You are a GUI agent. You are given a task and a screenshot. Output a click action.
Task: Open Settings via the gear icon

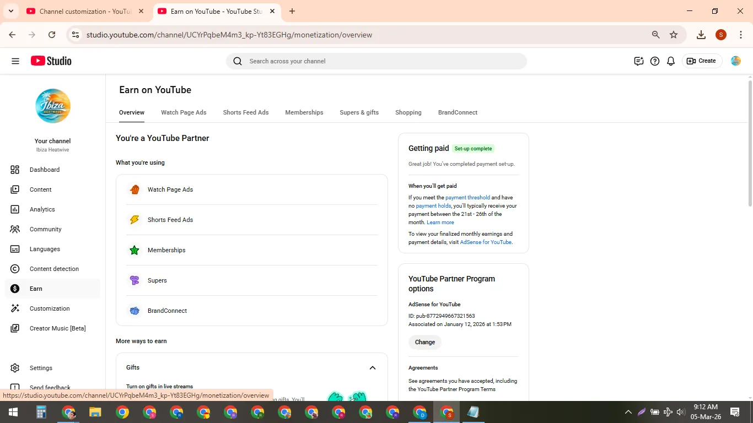(x=15, y=368)
